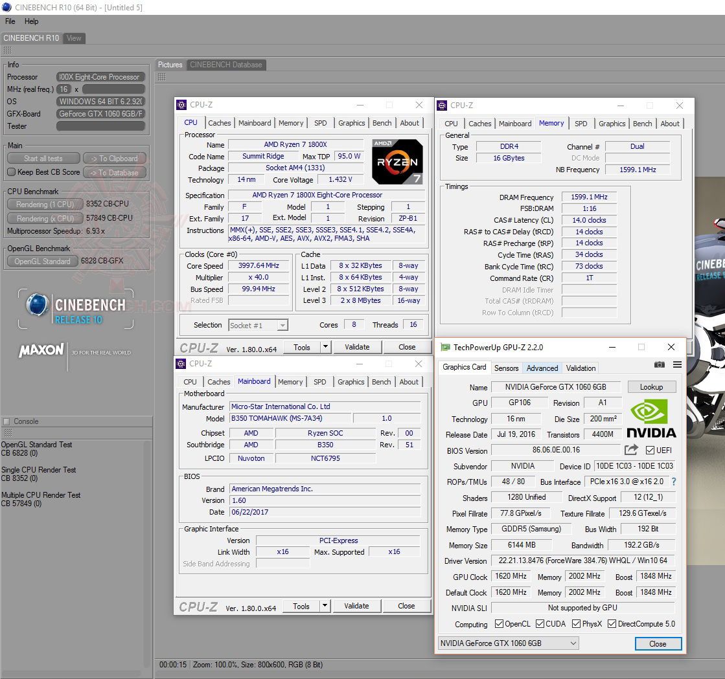This screenshot has height=679, width=725.
Task: Click the Cinebench app icon in title bar
Action: point(7,7)
